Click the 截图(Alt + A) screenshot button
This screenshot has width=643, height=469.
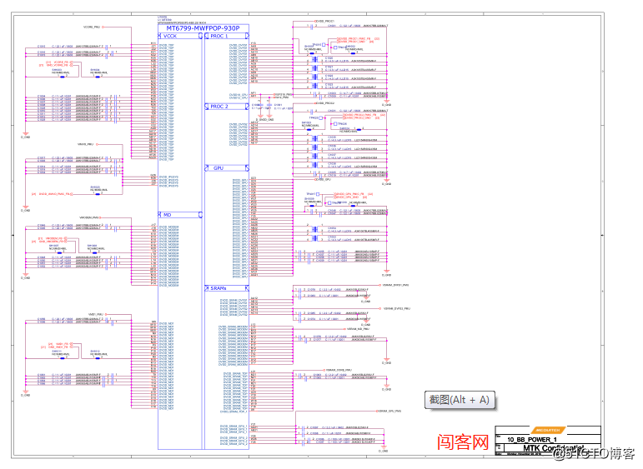pyautogui.click(x=460, y=400)
